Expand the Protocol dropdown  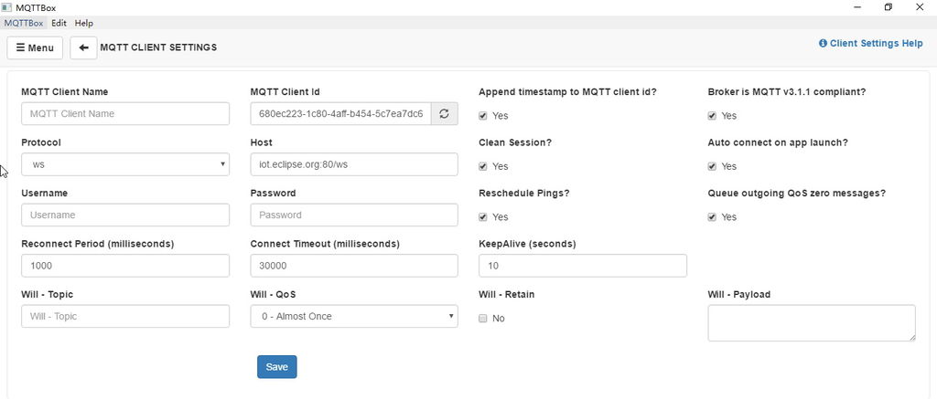coord(125,164)
